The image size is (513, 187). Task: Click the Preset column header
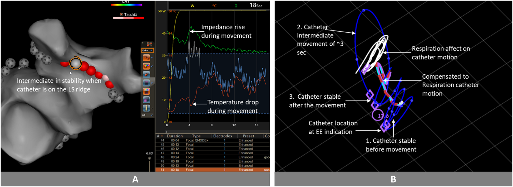pos(248,136)
